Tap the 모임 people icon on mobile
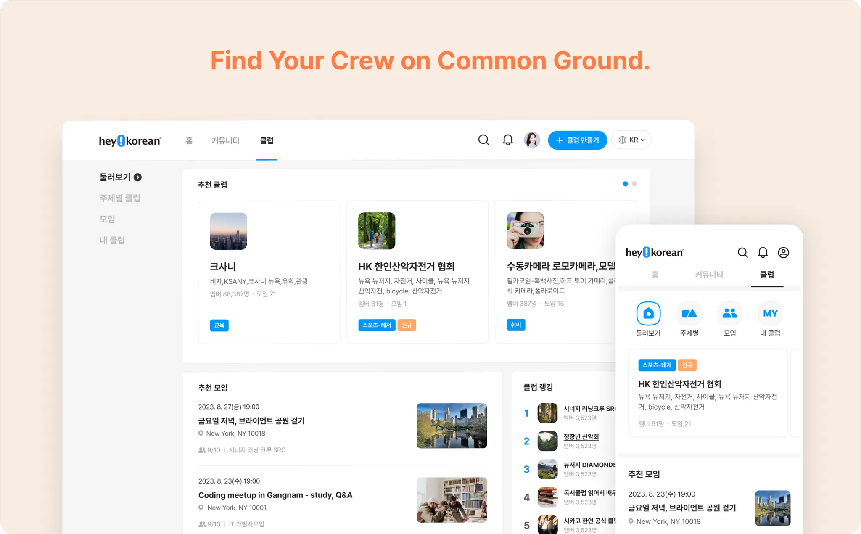The width and height of the screenshot is (861, 534). (729, 314)
